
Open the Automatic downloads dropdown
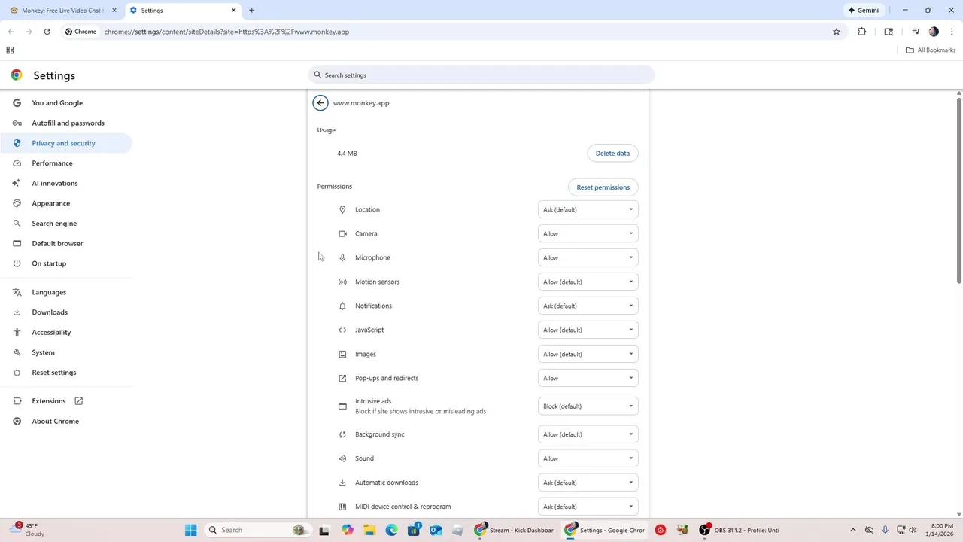click(x=588, y=483)
